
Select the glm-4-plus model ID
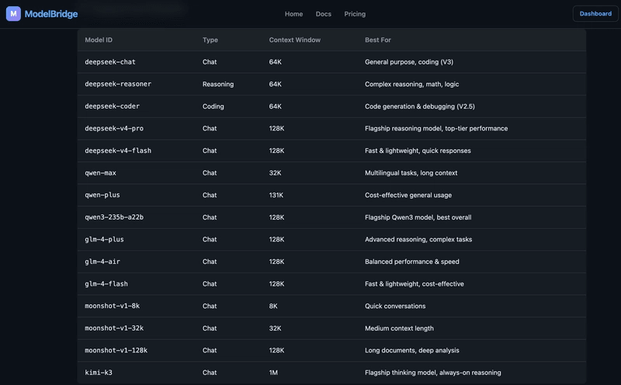coord(104,239)
